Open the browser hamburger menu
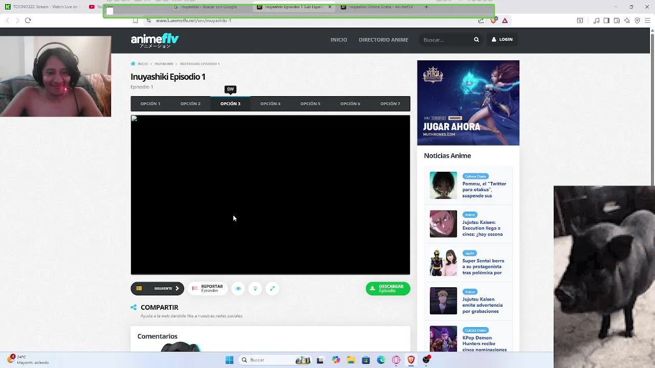The height and width of the screenshot is (368, 655). (647, 20)
